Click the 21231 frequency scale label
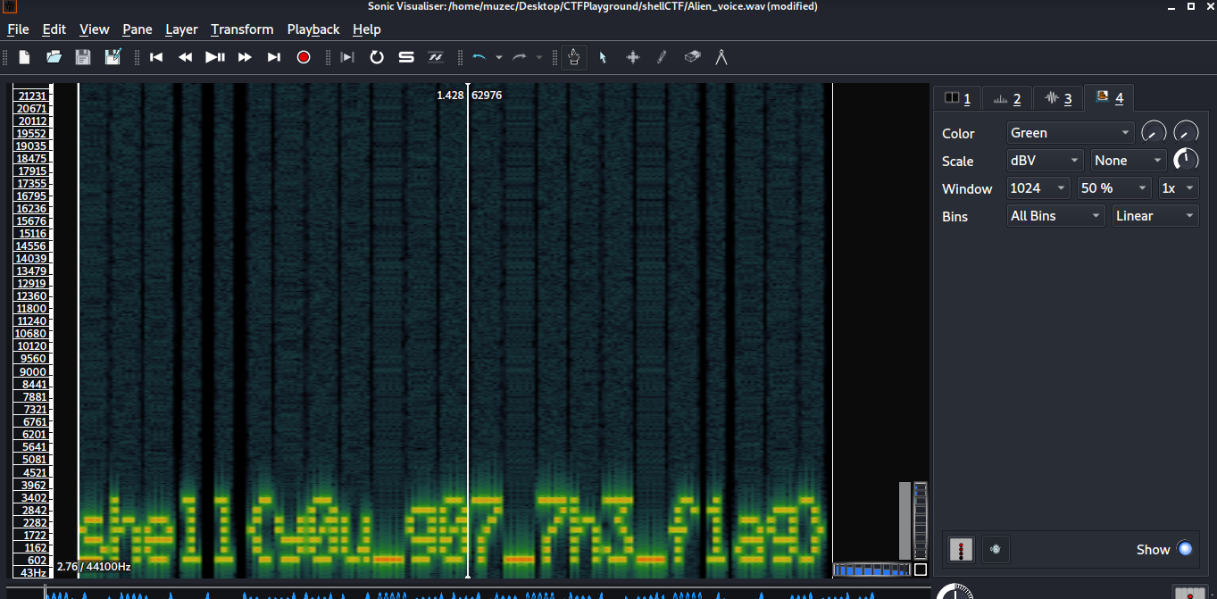This screenshot has height=599, width=1217. pyautogui.click(x=33, y=96)
